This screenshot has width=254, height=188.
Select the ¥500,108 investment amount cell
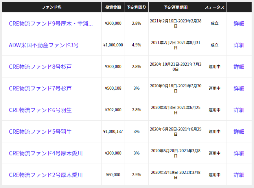tap(113, 88)
